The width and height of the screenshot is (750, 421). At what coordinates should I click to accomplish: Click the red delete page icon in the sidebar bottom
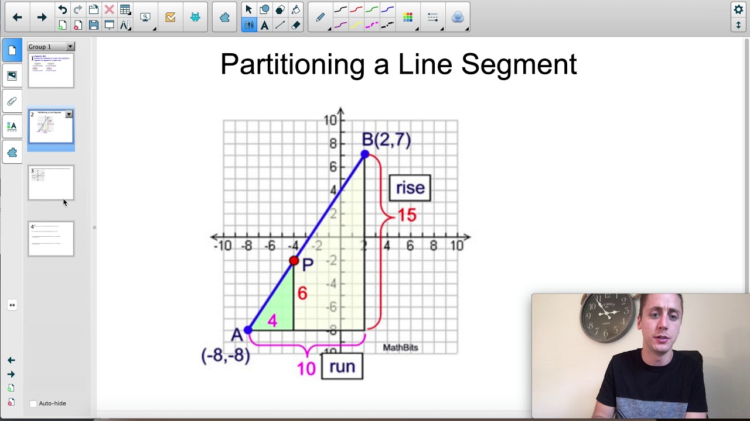[11, 402]
